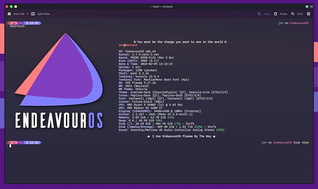Click the blinking cursor at the new prompt
The width and height of the screenshot is (318, 189).
(x=10, y=146)
